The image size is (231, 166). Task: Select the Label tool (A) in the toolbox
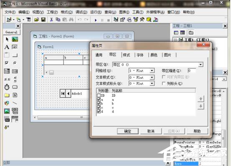pyautogui.click(x=7, y=47)
